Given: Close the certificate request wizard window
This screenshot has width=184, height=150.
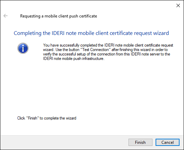Looking at the screenshot, I should coord(178,5).
